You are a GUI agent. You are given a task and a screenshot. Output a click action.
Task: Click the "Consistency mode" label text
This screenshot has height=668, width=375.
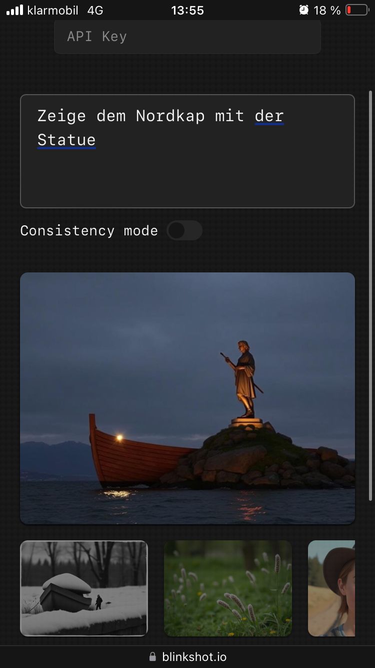click(x=89, y=231)
